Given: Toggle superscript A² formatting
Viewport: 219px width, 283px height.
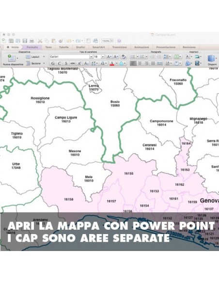Looking at the screenshot, I should pyautogui.click(x=79, y=63).
